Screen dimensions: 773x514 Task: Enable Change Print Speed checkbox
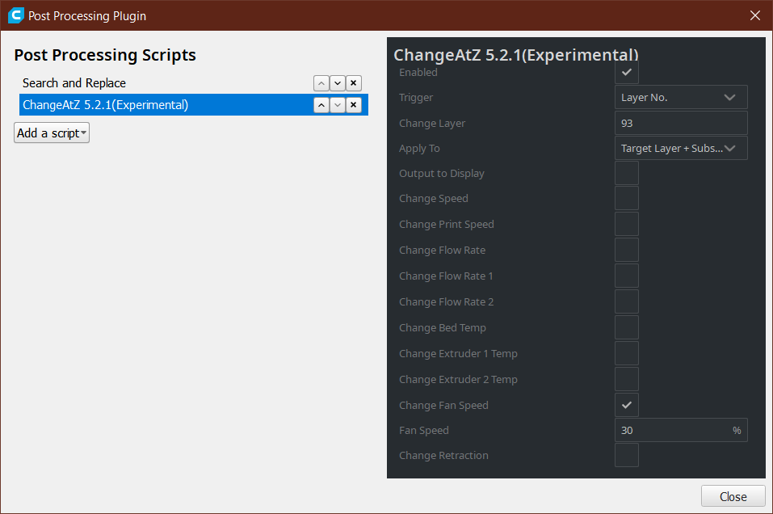coord(627,224)
